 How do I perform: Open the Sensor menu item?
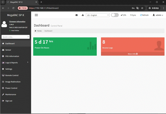point(8,50)
